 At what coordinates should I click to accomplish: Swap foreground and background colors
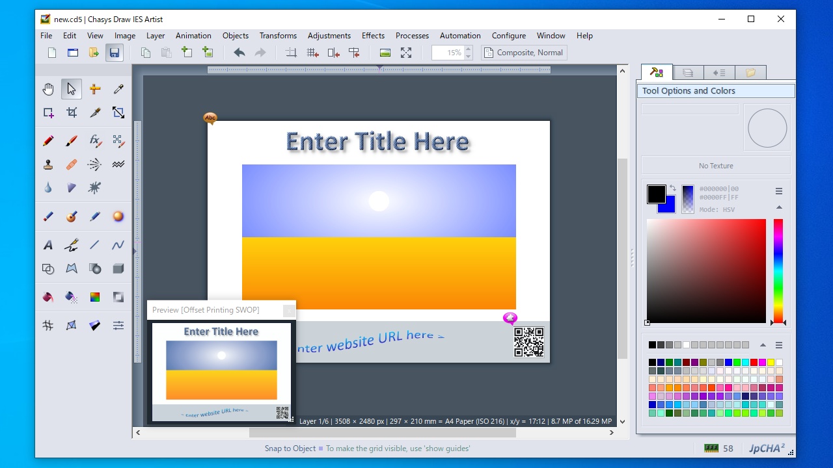click(673, 188)
